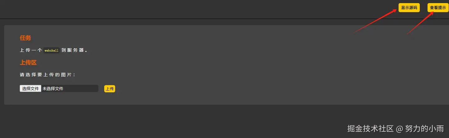Open file chooser via 选择文件
This screenshot has height=138, width=449.
30,89
